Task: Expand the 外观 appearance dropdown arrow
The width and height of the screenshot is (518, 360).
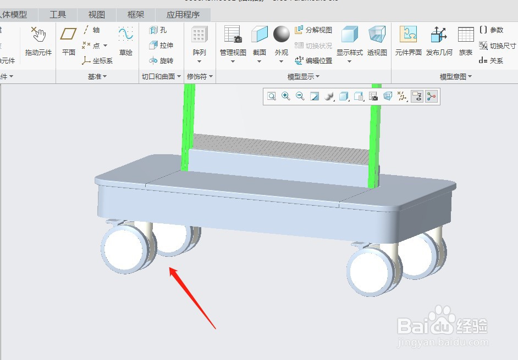Action: pyautogui.click(x=282, y=61)
